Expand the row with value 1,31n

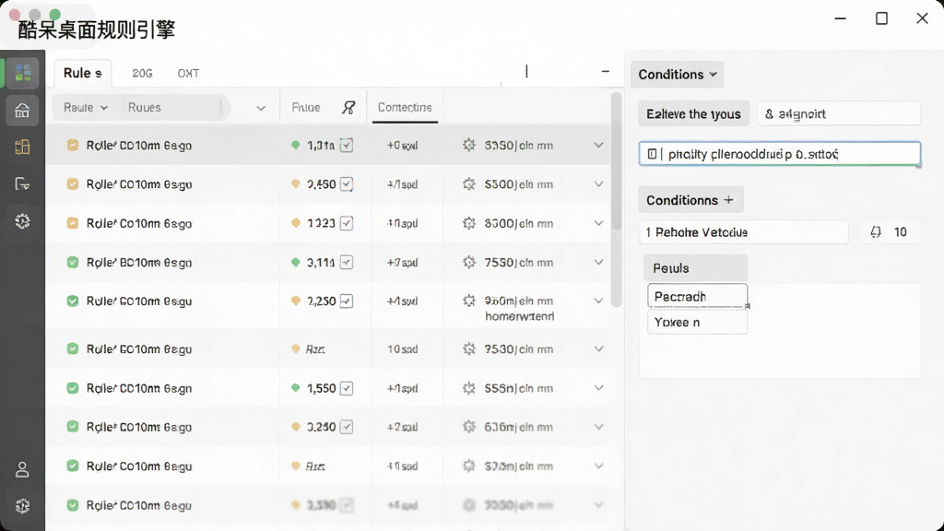(x=598, y=145)
